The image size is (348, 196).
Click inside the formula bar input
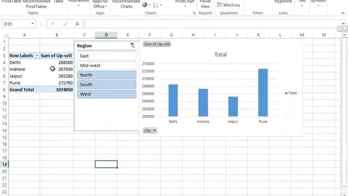(213, 24)
